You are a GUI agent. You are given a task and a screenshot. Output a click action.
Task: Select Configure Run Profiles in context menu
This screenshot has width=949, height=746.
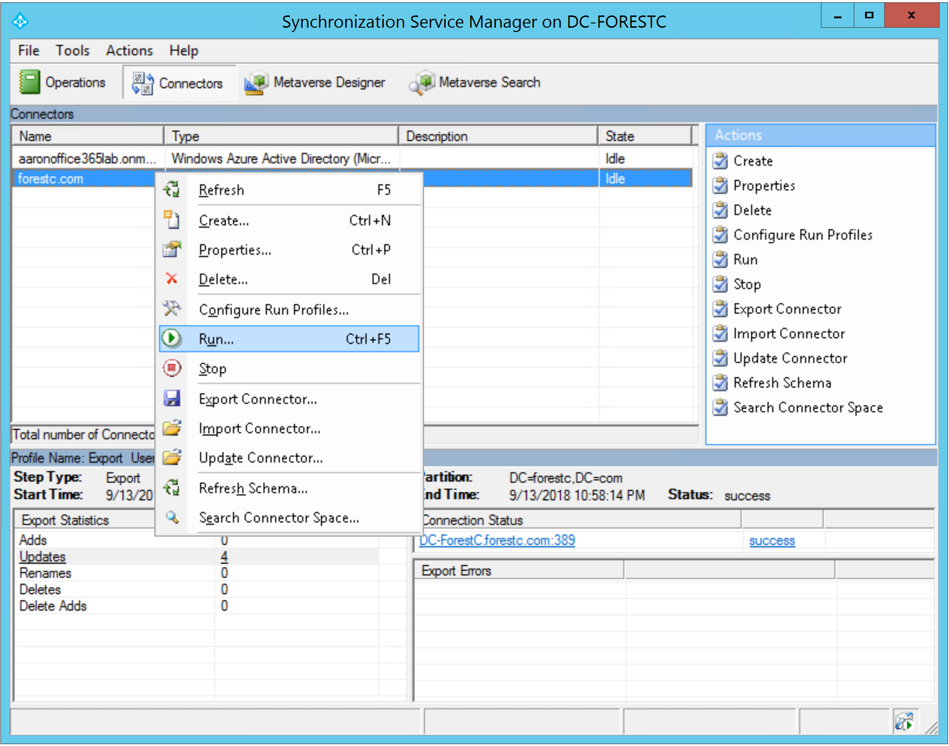click(273, 310)
